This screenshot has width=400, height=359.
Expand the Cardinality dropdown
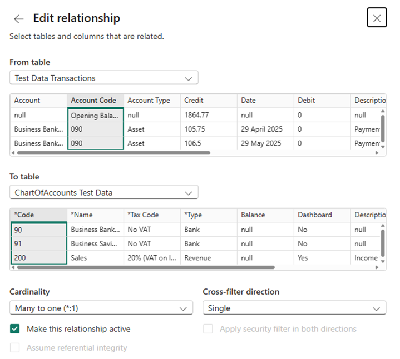tap(101, 308)
